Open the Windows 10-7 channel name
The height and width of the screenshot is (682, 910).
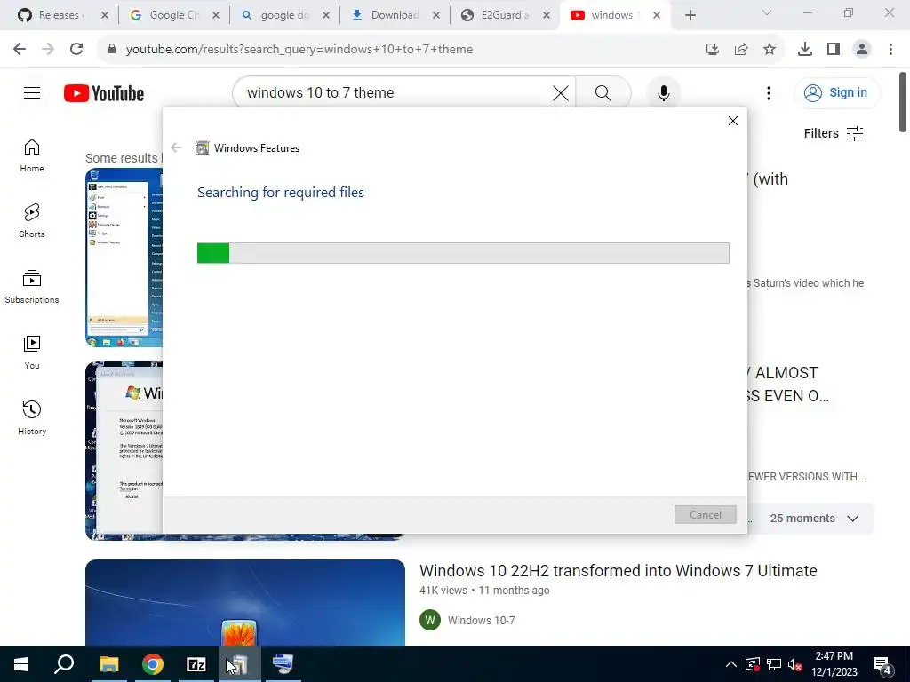481,621
